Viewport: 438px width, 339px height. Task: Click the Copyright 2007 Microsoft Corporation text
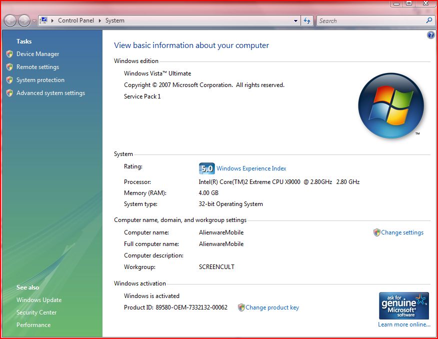click(204, 85)
